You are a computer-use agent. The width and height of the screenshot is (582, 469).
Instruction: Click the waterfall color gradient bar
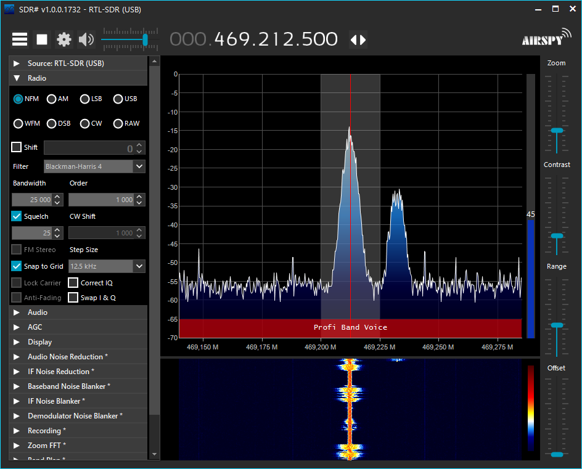click(531, 408)
